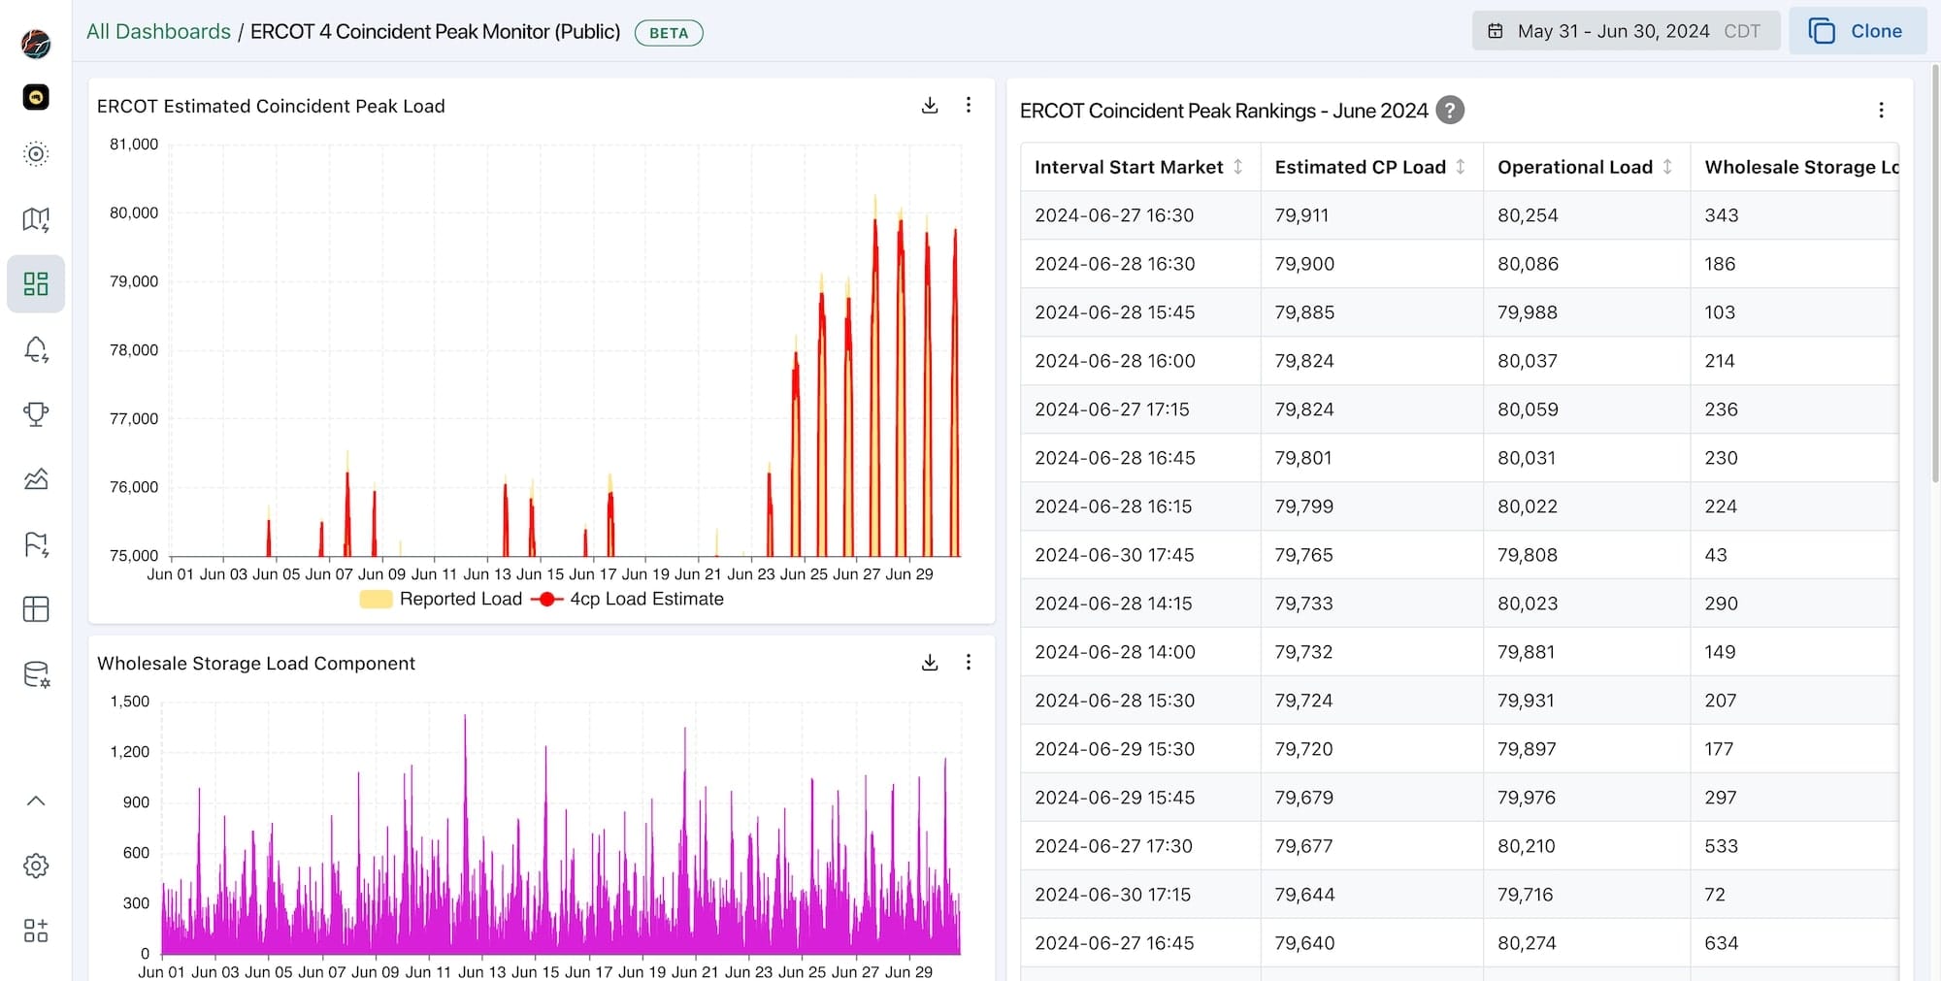Open alerts via the bell sidebar icon
Image resolution: width=1941 pixels, height=981 pixels.
click(x=36, y=349)
